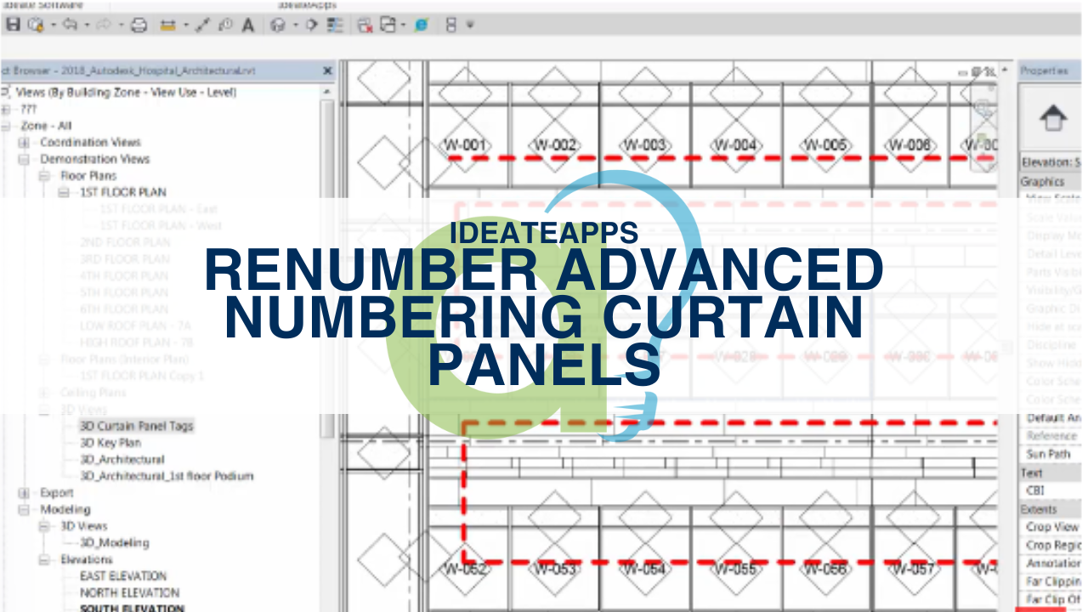Synchronize with the central model
This screenshot has height=612, width=1088.
36,25
